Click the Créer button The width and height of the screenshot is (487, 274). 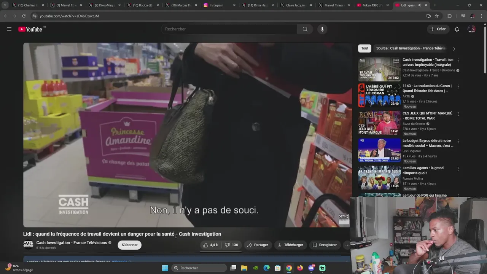438,29
